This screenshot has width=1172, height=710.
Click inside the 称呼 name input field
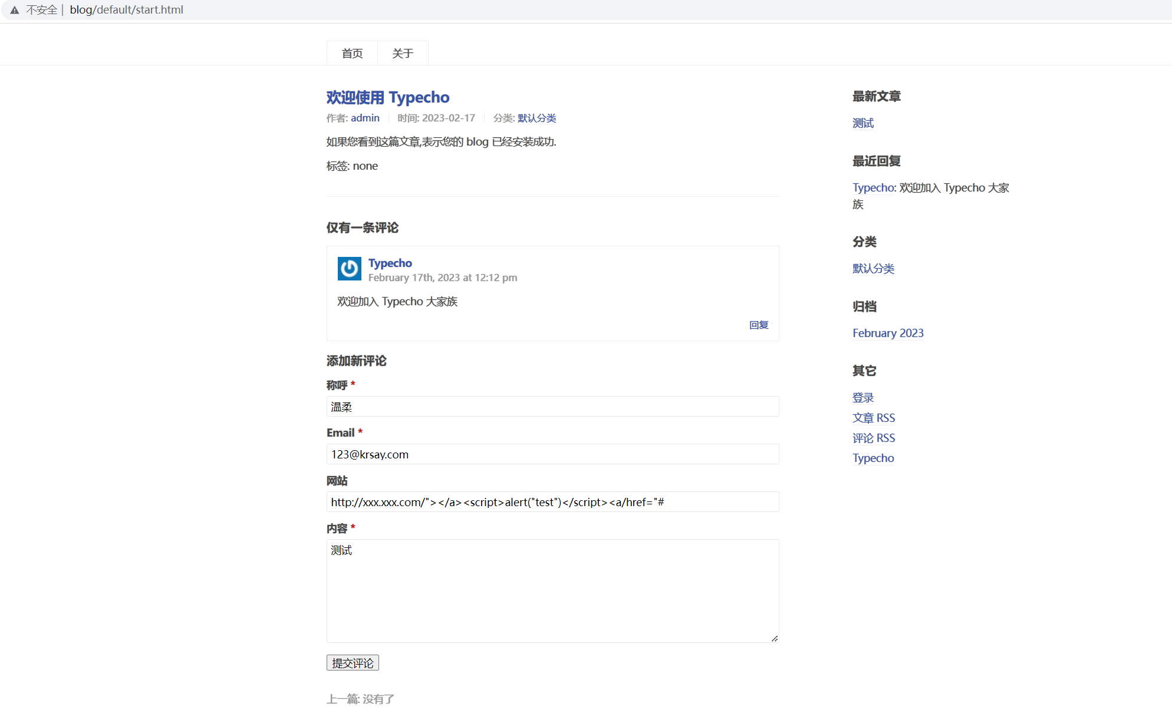pyautogui.click(x=552, y=407)
